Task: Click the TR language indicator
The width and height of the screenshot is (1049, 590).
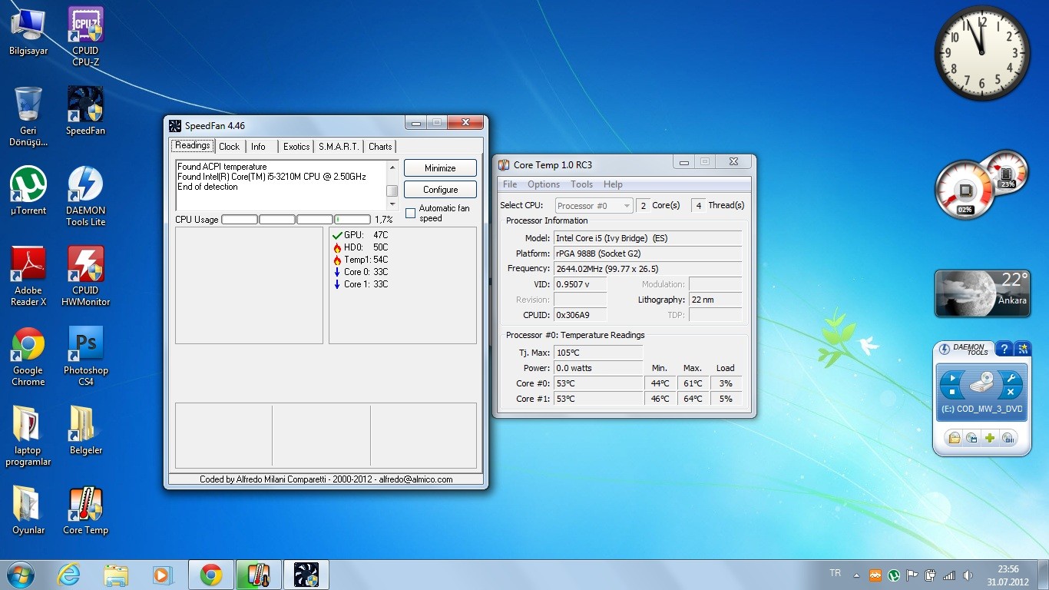Action: click(x=836, y=573)
